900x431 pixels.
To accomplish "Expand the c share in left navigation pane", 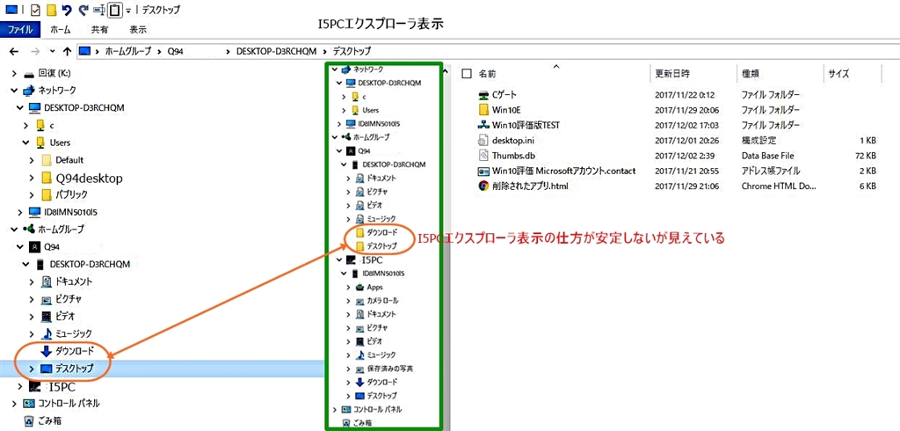I will pyautogui.click(x=25, y=125).
